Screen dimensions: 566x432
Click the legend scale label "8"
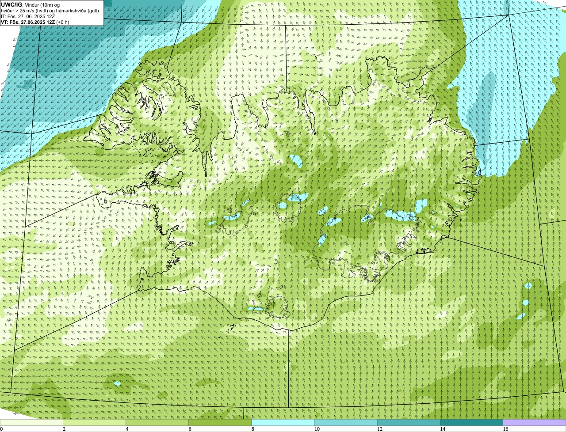pos(252,429)
